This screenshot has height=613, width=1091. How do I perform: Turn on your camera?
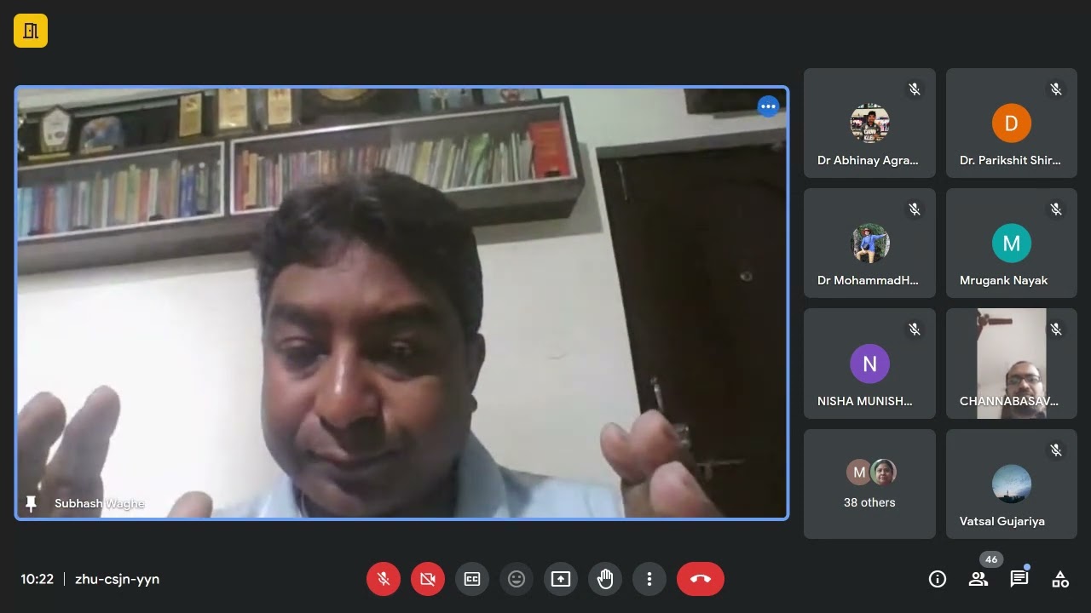pos(428,579)
